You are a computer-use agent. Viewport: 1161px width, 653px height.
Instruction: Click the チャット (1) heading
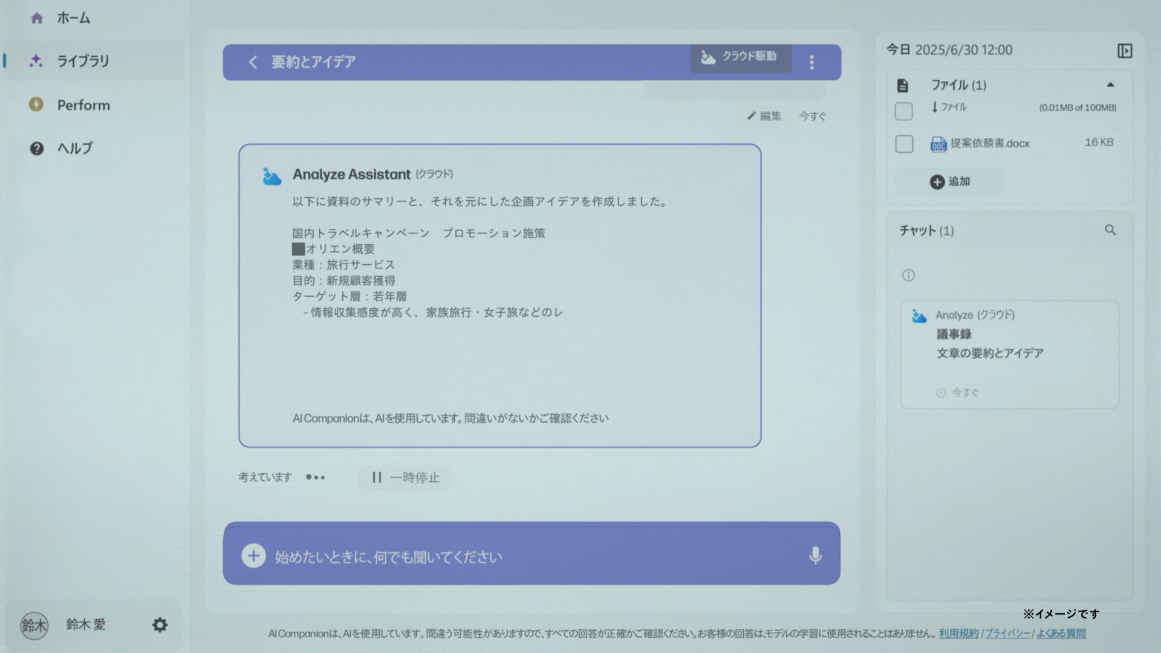[x=926, y=230]
